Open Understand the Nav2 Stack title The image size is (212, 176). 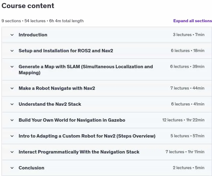tap(50, 104)
